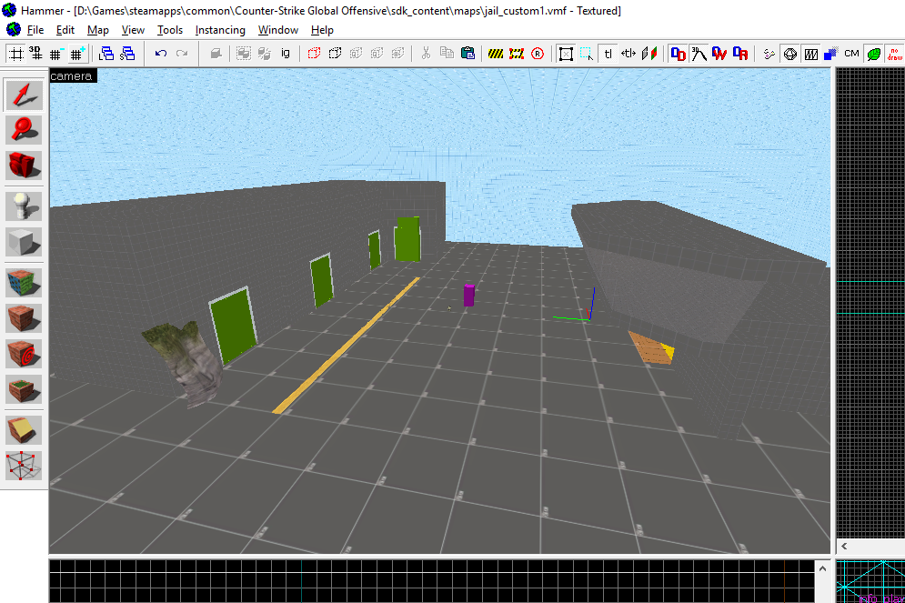Viewport: 905px width, 603px height.
Task: Click Apply Current Texture brick icon
Action: point(24,318)
